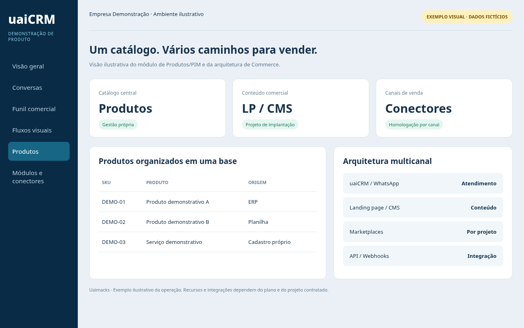Image resolution: width=524 pixels, height=328 pixels.
Task: Click the Por projeto status label
Action: pyautogui.click(x=481, y=232)
